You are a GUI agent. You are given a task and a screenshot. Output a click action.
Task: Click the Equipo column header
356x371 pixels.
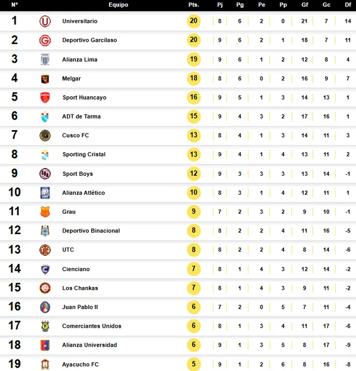click(x=118, y=5)
